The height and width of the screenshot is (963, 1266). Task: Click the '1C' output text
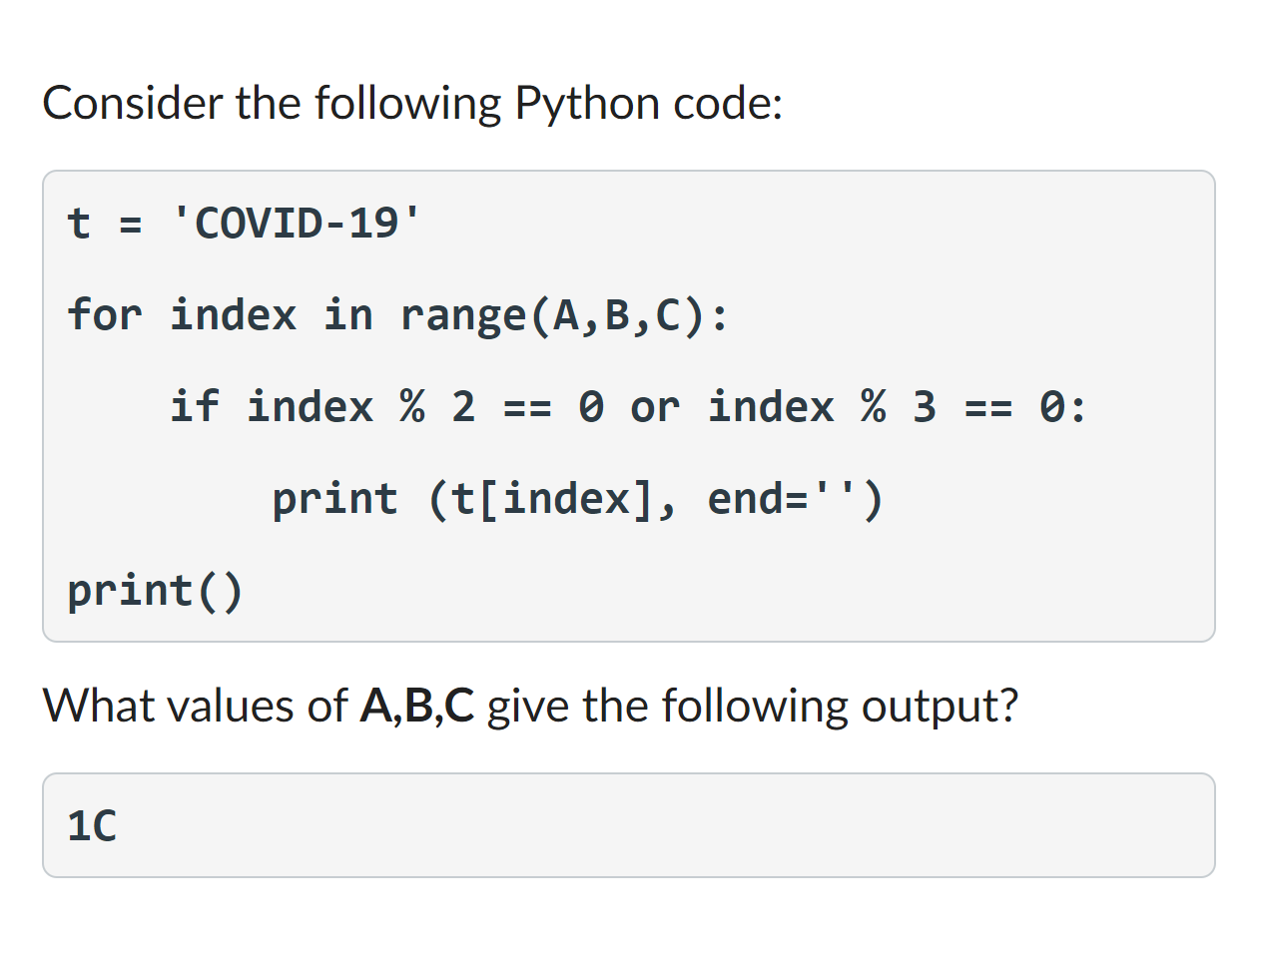pyautogui.click(x=92, y=825)
